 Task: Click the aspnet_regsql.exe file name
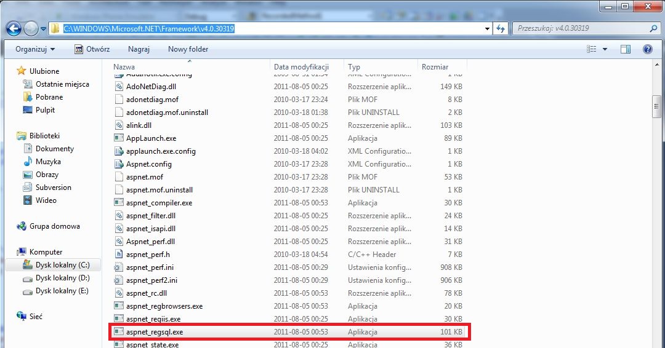coord(155,332)
